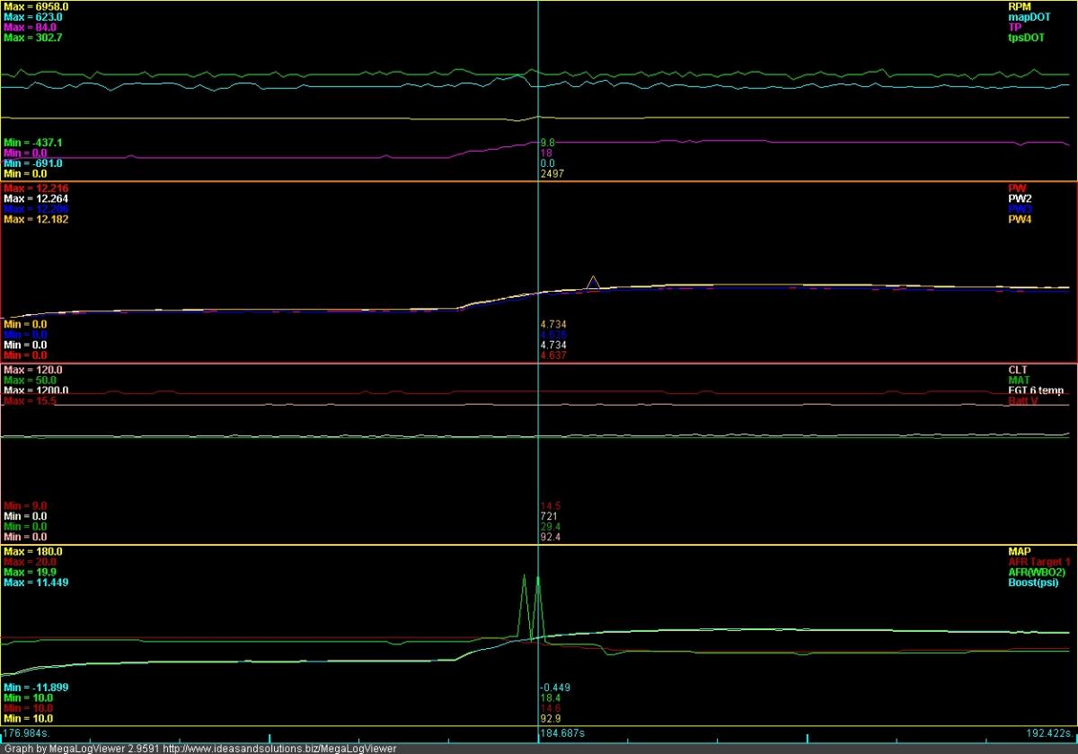Image resolution: width=1078 pixels, height=754 pixels.
Task: Click the AFR target cursor value 14.6
Action: (551, 708)
